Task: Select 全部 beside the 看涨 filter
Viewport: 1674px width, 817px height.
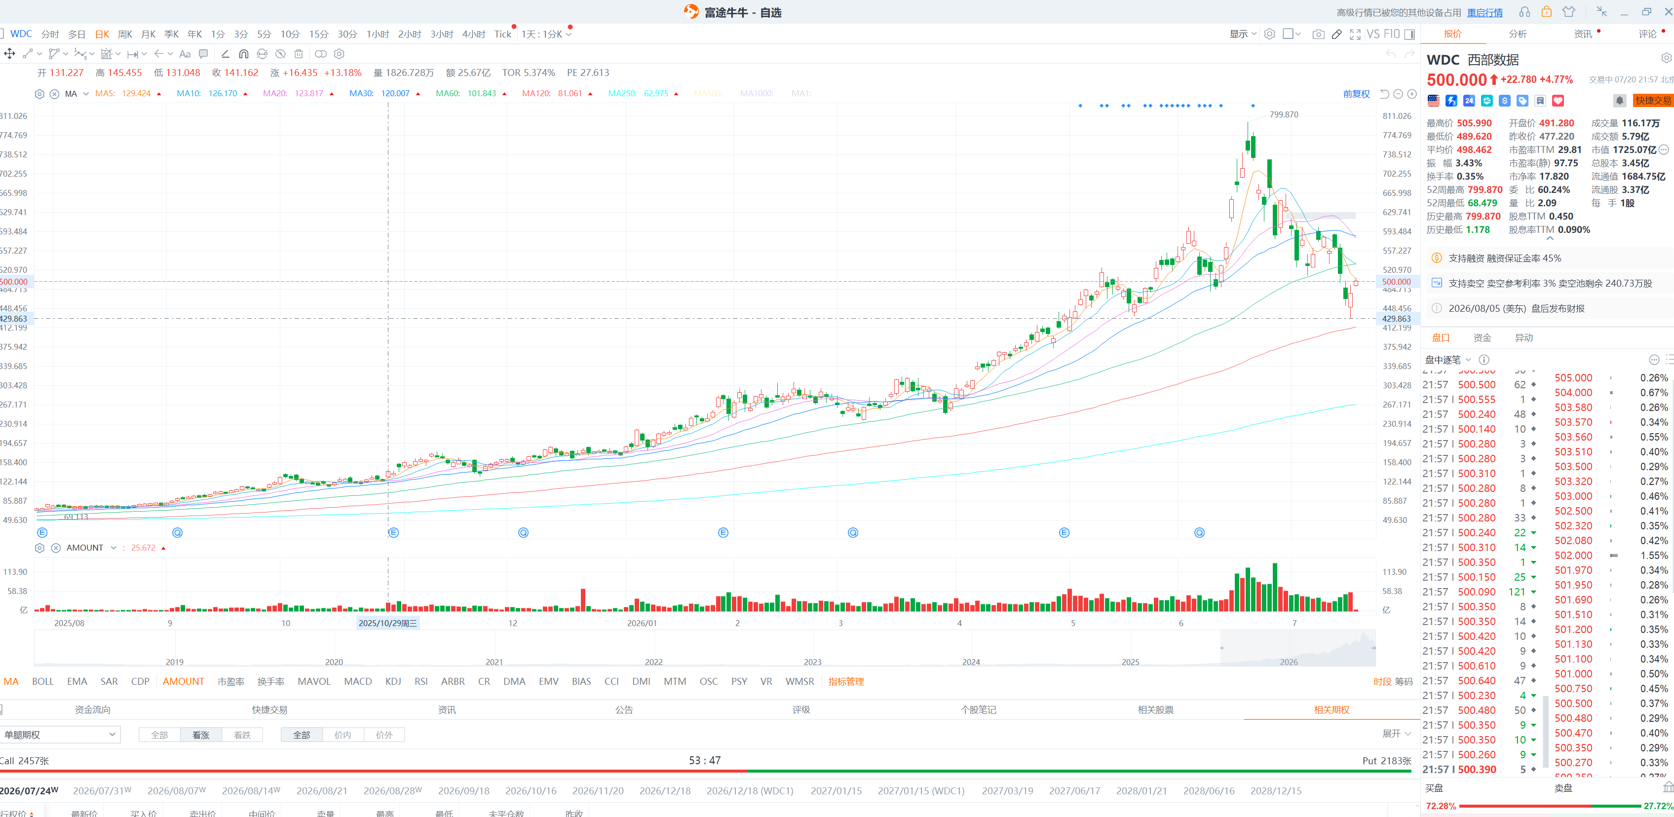Action: (x=159, y=735)
